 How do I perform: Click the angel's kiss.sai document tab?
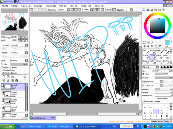(43, 118)
